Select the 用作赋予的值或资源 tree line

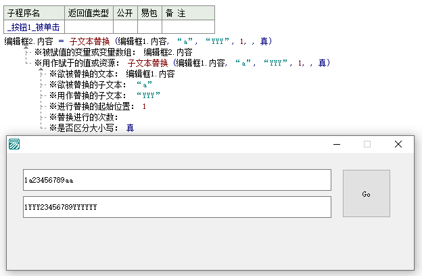point(81,63)
